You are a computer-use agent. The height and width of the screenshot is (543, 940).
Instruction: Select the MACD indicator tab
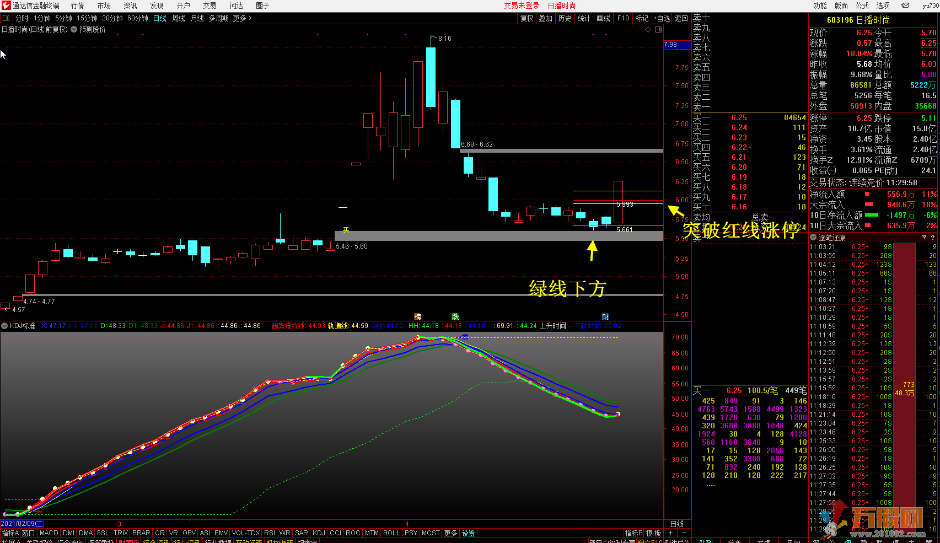(x=49, y=533)
